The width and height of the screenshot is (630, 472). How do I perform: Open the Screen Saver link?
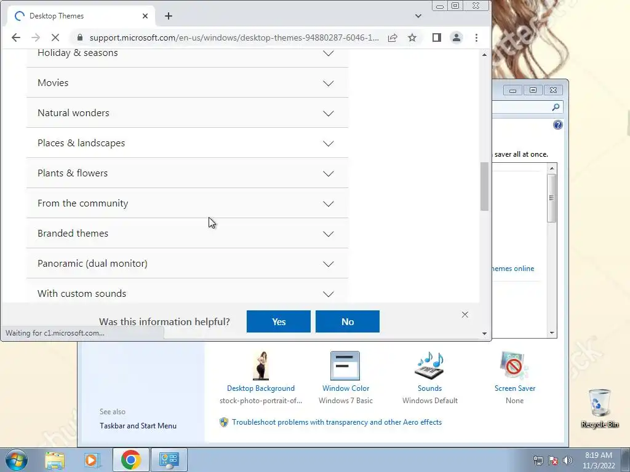515,388
